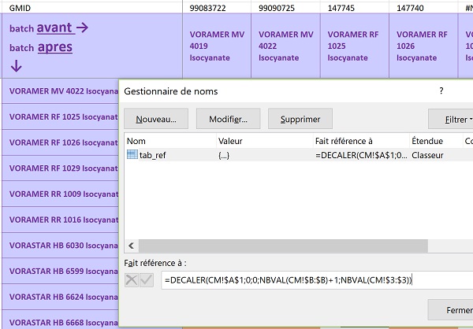Image resolution: width=473 pixels, height=329 pixels.
Task: Cancel formula edit with X icon
Action: click(x=132, y=280)
